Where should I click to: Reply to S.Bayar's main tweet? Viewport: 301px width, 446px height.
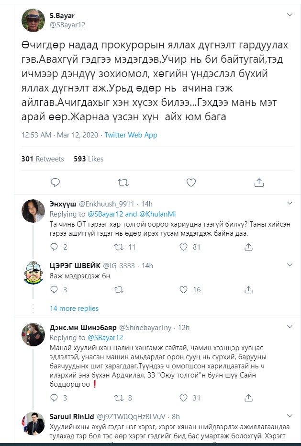tap(55, 182)
